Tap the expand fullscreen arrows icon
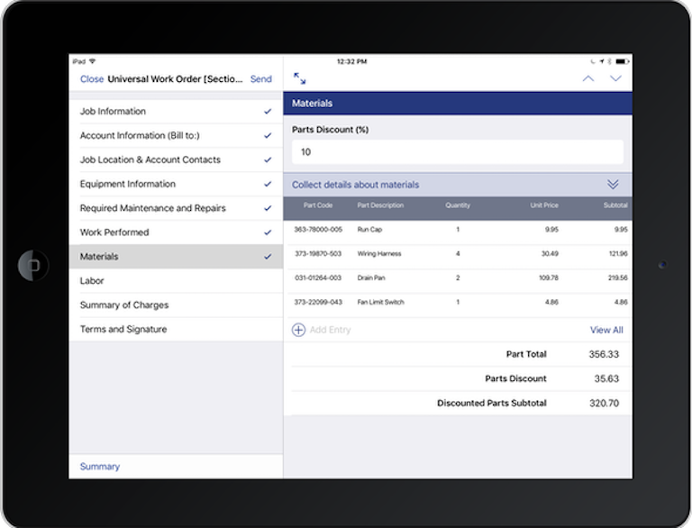This screenshot has width=692, height=528. [299, 79]
